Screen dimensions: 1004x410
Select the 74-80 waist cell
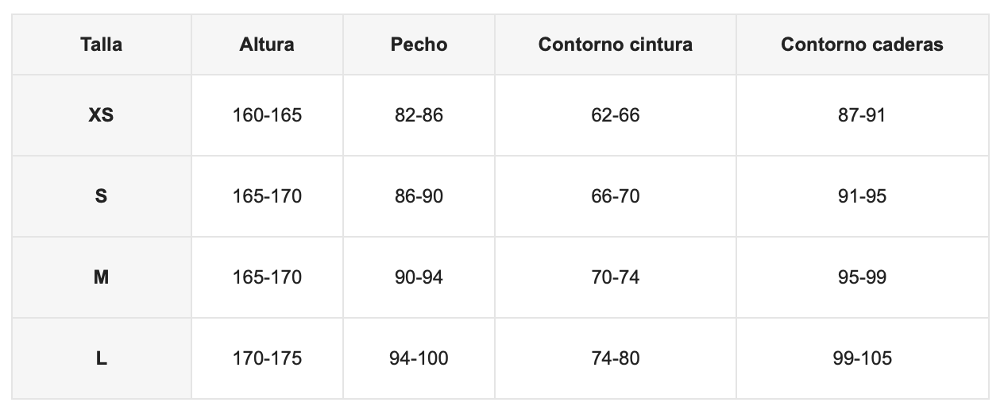[616, 358]
